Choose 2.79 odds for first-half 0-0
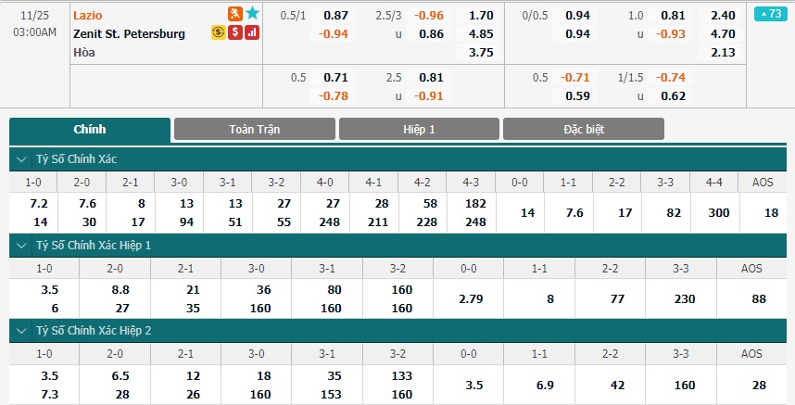The height and width of the screenshot is (405, 795). pos(471,299)
